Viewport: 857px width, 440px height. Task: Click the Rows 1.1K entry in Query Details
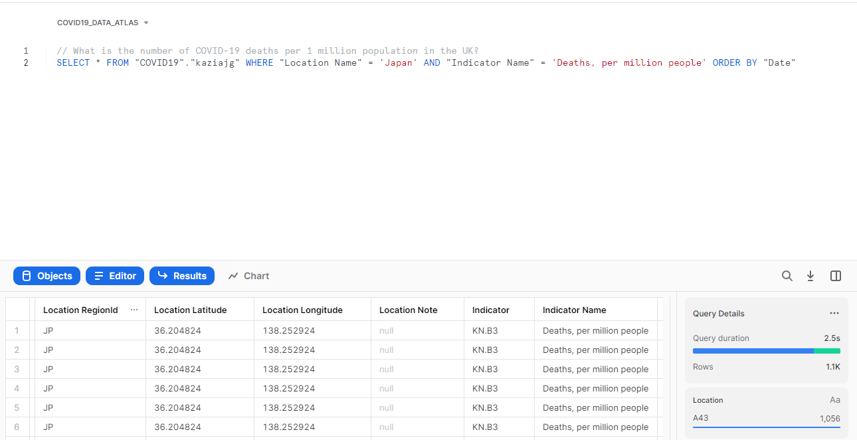[767, 367]
